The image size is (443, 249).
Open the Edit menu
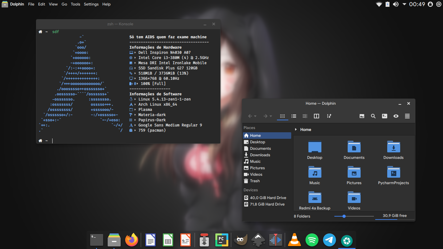[x=42, y=4]
